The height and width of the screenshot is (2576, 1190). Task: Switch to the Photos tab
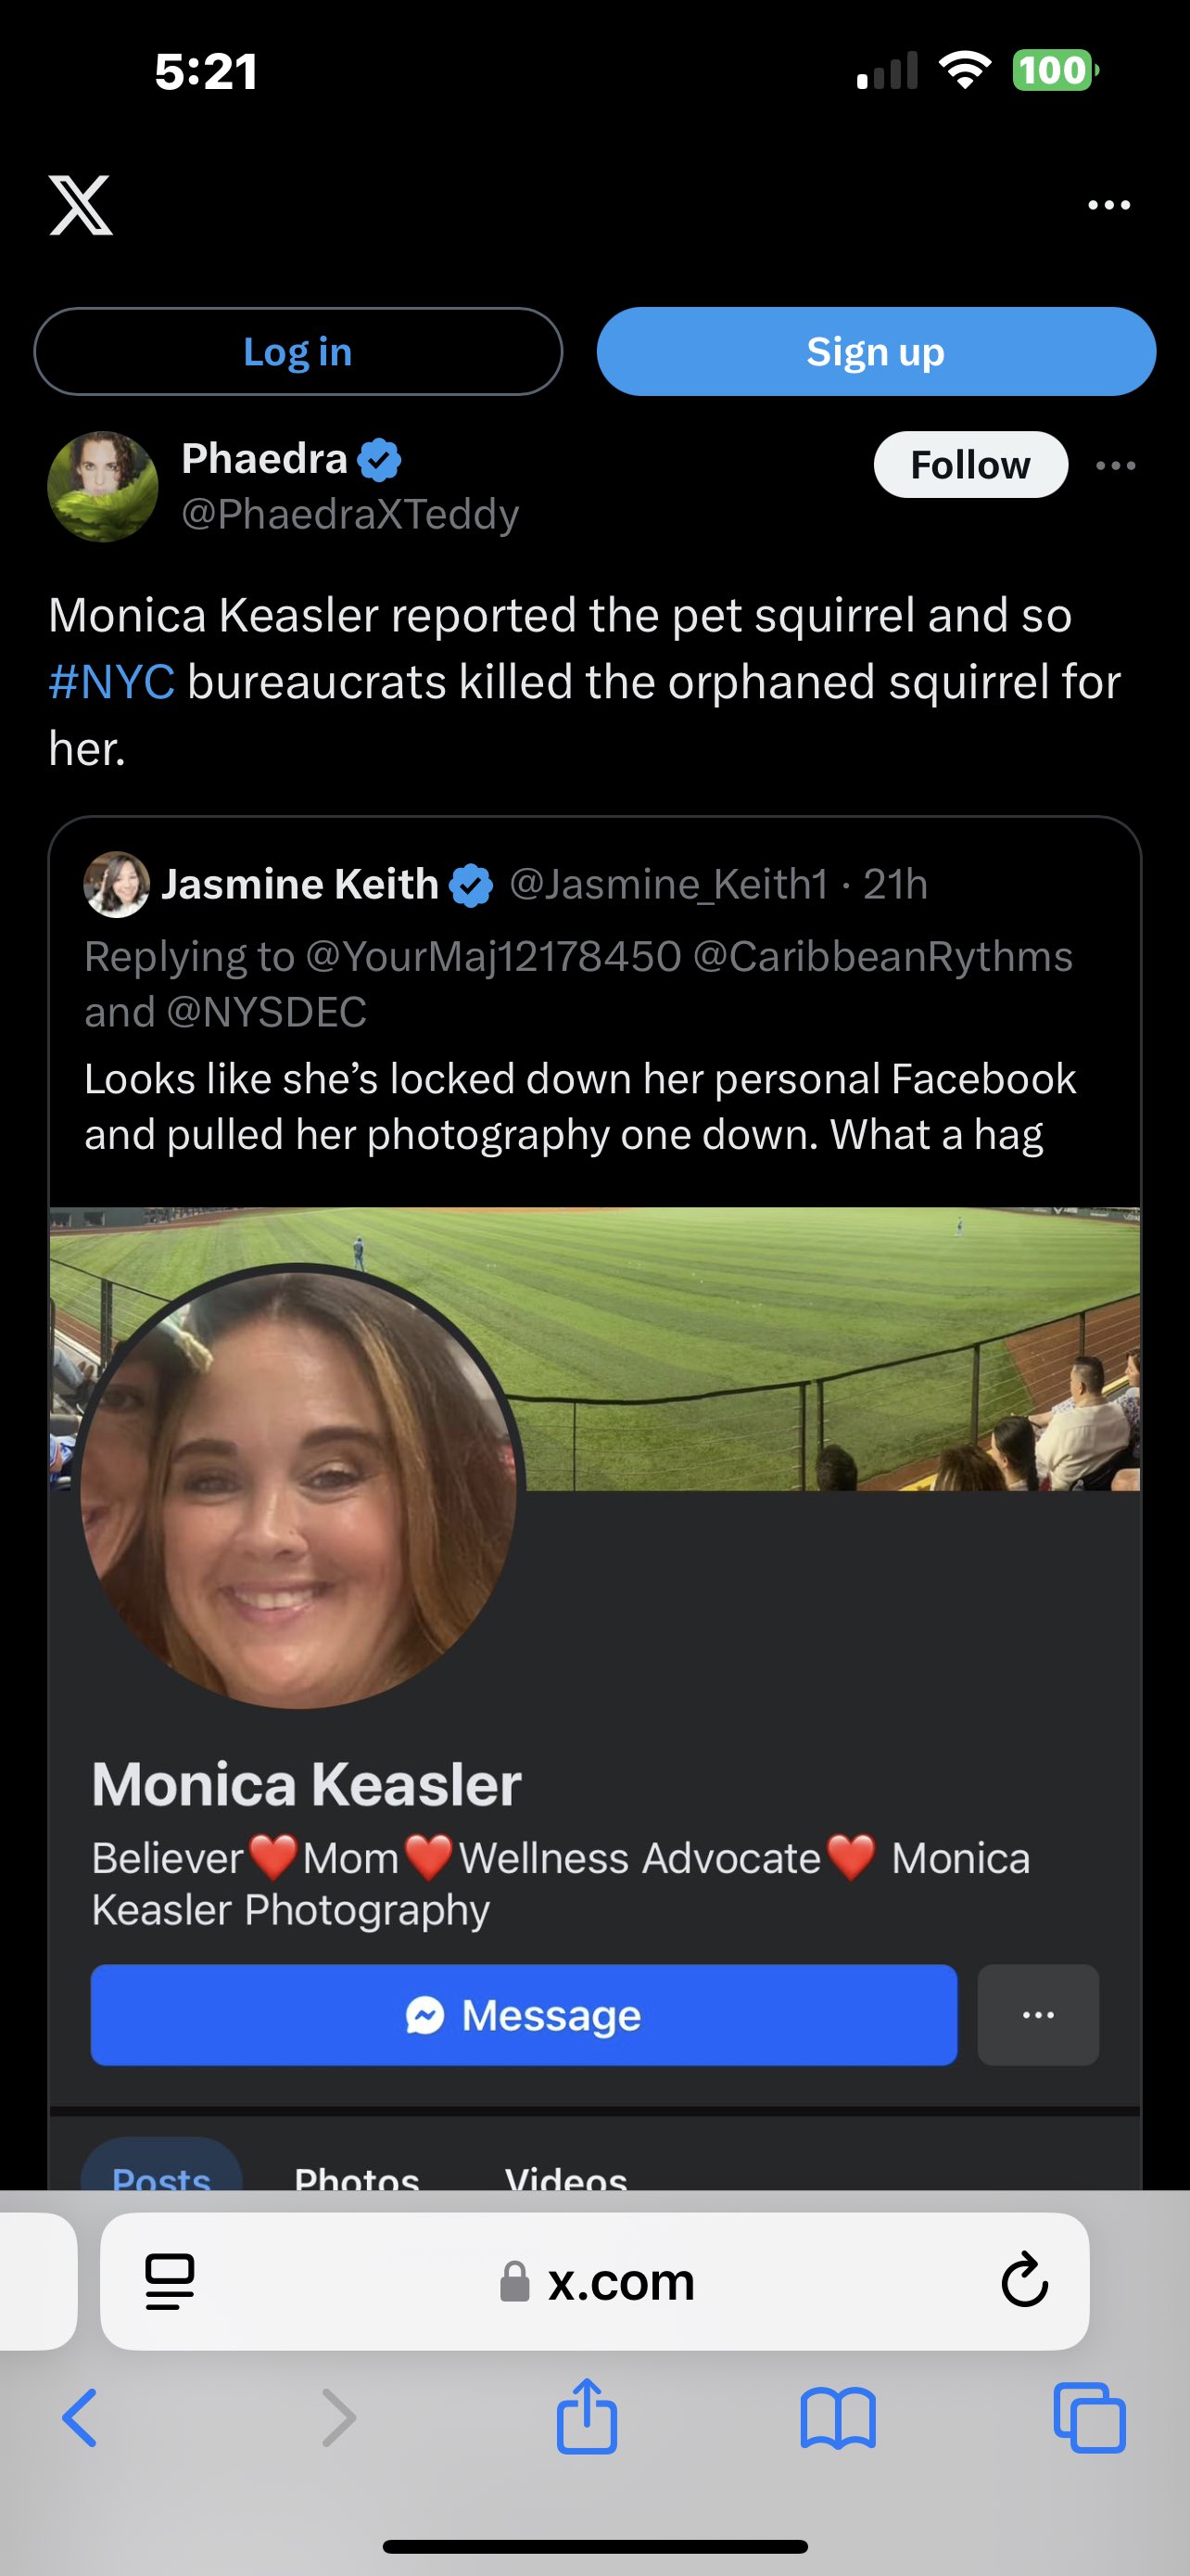click(357, 2176)
